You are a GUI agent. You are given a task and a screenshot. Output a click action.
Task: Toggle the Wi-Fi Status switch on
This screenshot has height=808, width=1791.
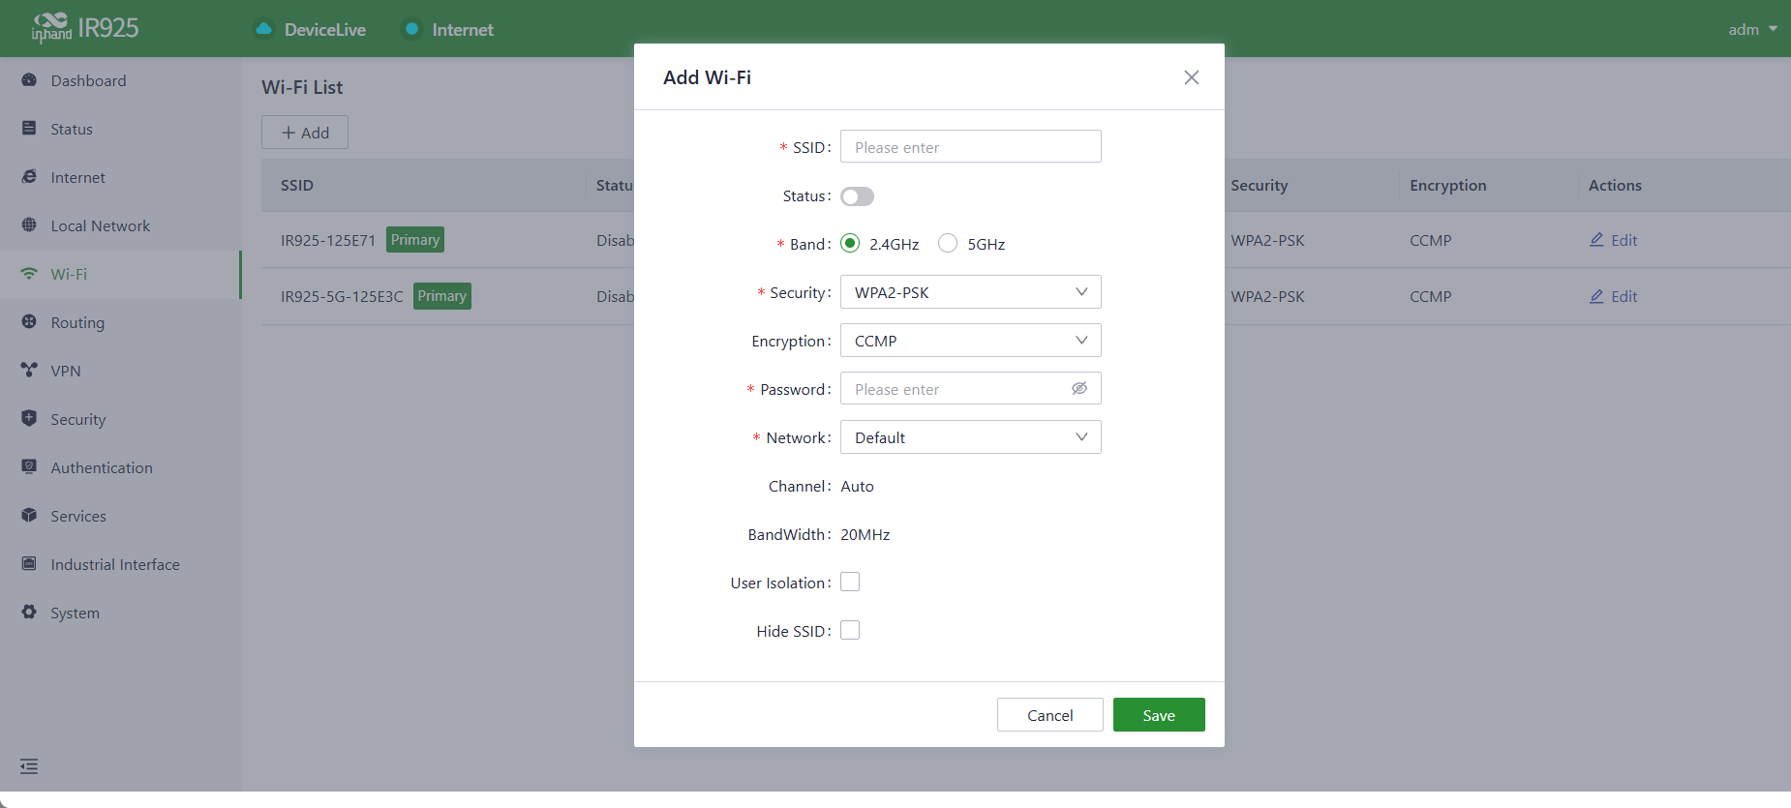pyautogui.click(x=857, y=196)
